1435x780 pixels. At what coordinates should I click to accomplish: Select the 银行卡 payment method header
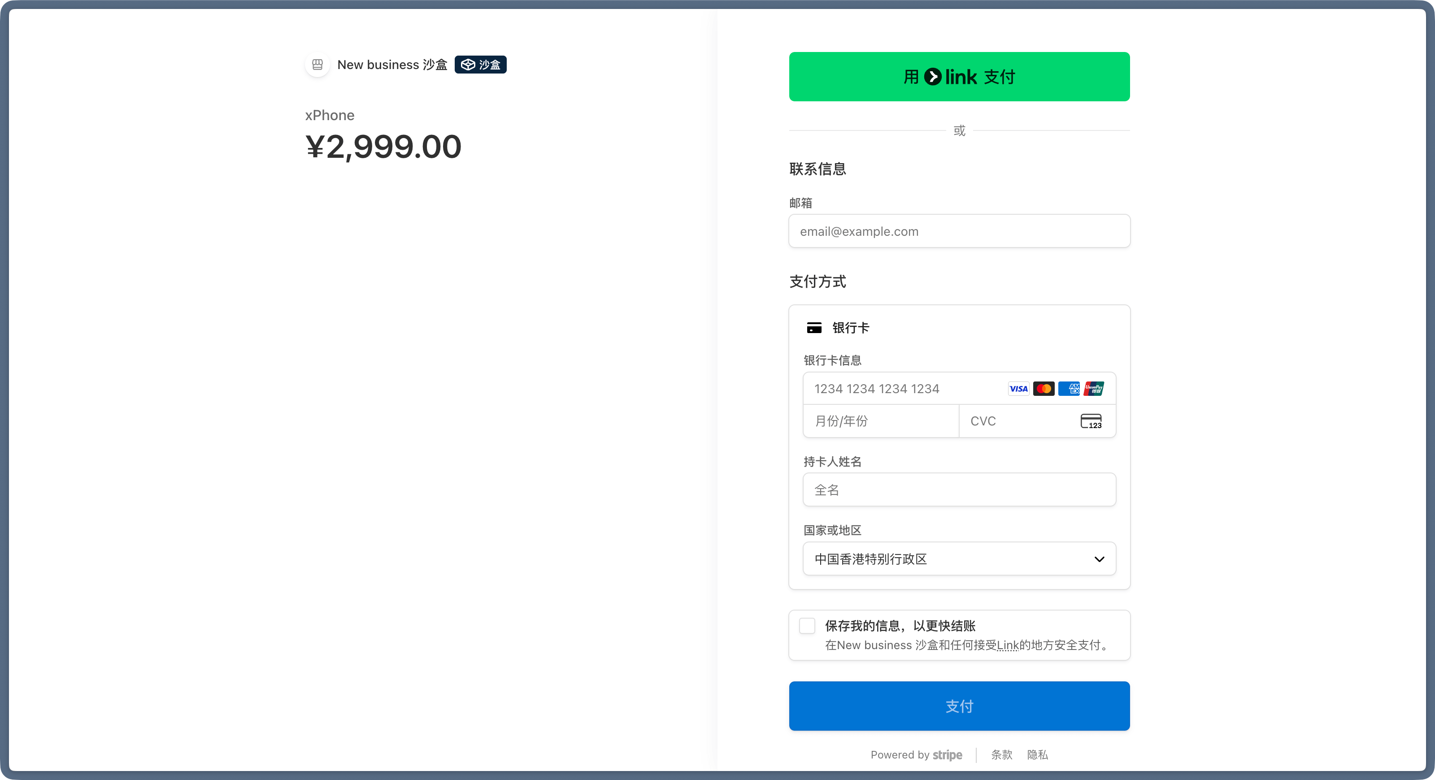(850, 328)
